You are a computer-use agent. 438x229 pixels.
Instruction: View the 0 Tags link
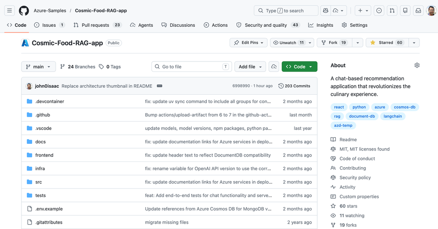click(x=110, y=67)
